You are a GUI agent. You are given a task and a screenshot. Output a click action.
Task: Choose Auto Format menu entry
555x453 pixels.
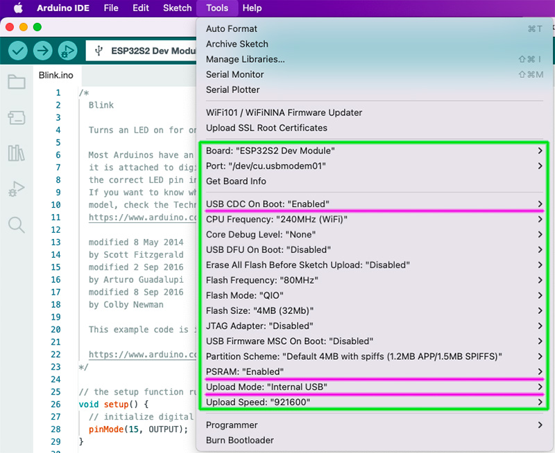click(x=231, y=28)
